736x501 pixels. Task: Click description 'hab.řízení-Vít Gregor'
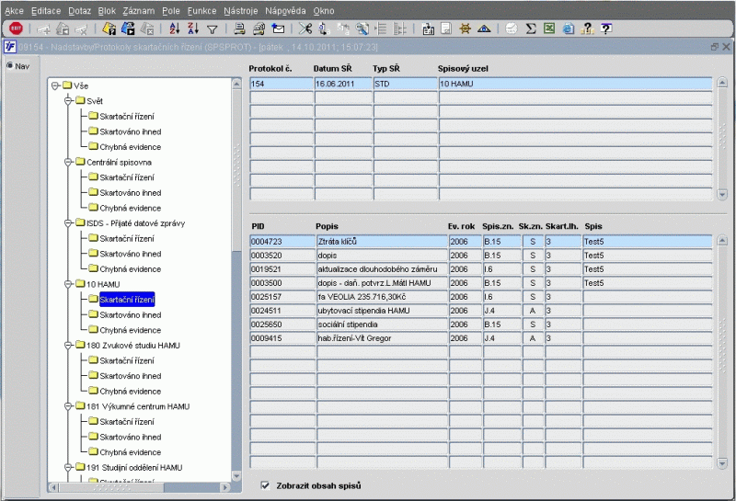pyautogui.click(x=382, y=338)
